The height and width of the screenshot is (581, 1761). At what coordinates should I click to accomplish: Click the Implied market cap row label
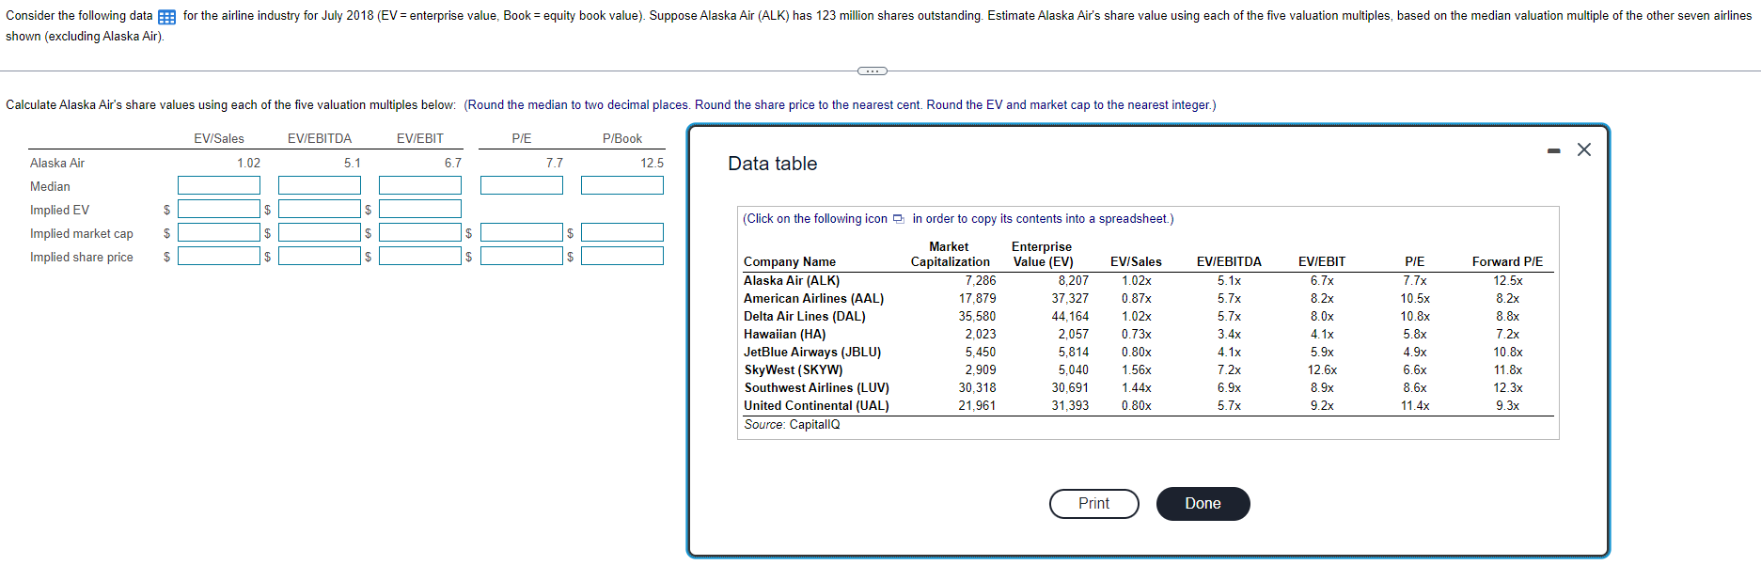[x=82, y=234]
